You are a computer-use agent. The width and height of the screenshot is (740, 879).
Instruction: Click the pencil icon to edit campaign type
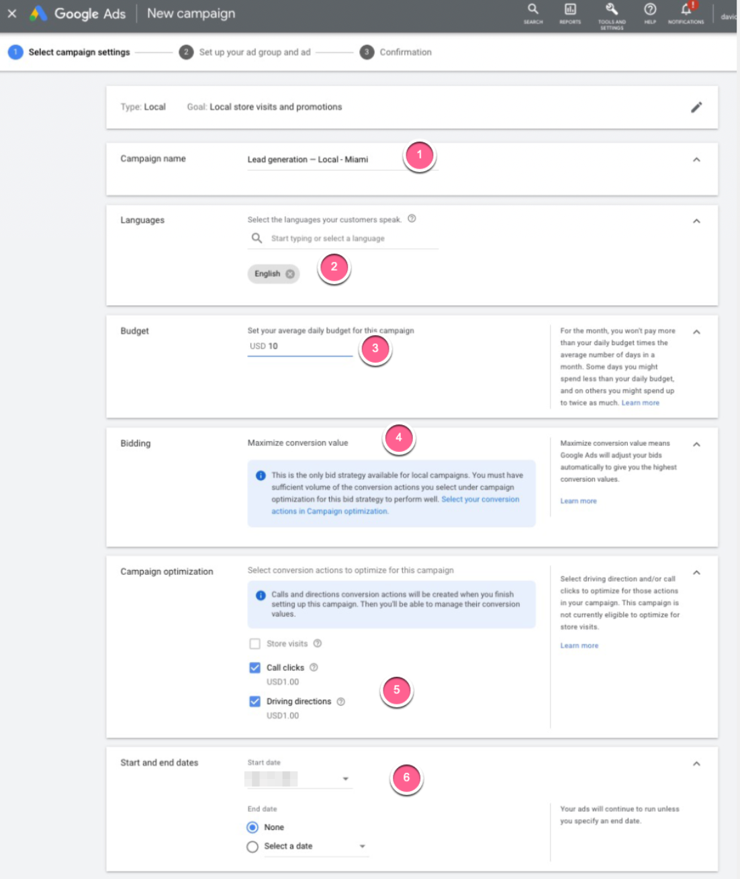click(696, 107)
